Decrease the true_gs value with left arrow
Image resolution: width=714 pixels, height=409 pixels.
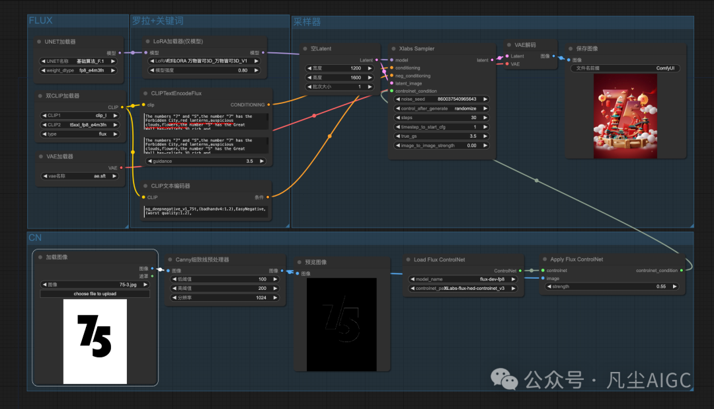click(x=398, y=136)
